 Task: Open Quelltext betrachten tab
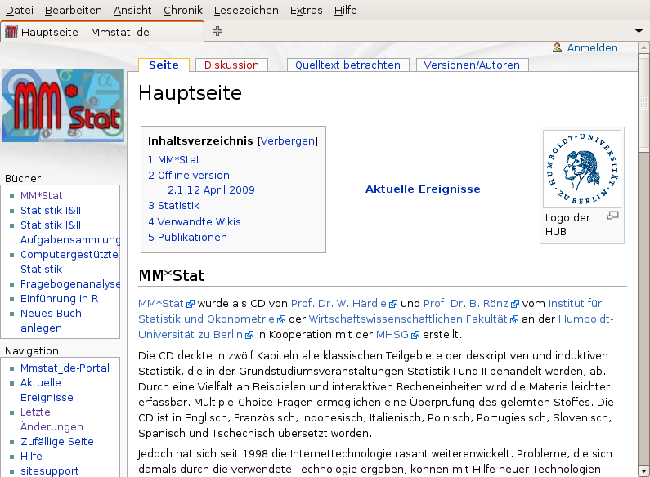[347, 65]
